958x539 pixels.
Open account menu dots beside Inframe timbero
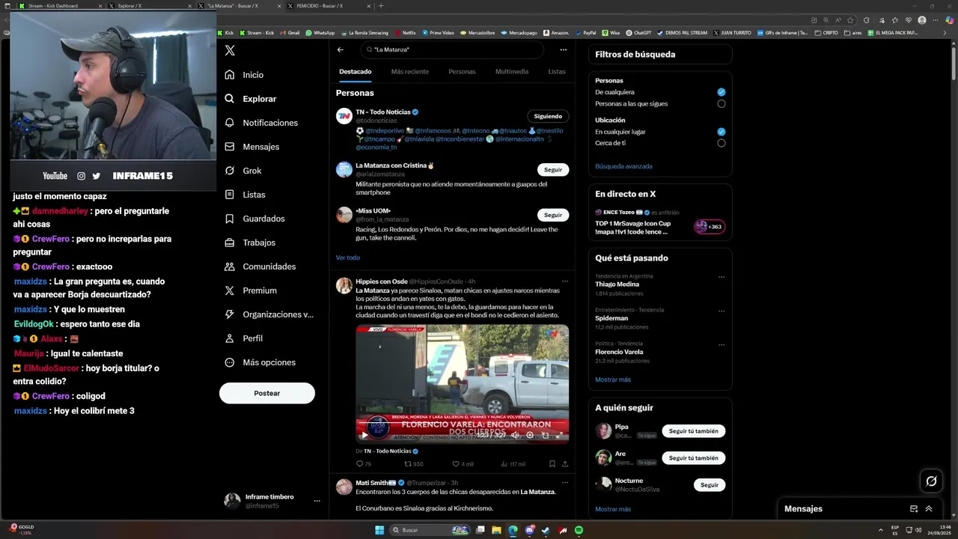tap(317, 501)
